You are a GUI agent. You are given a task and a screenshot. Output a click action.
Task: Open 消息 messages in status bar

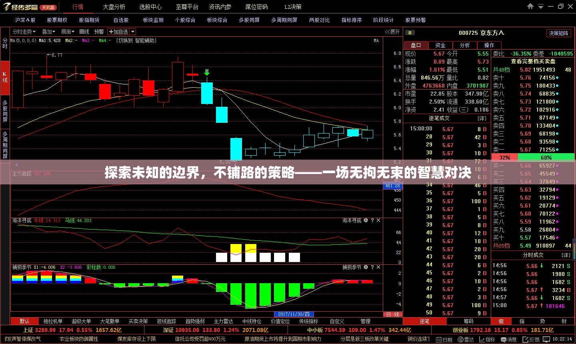click(509, 340)
